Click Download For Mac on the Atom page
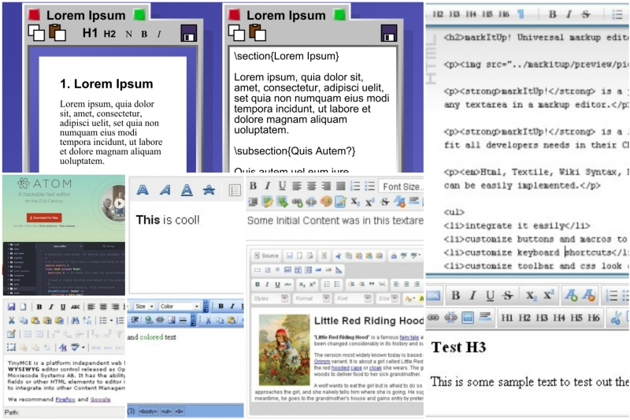 click(44, 217)
